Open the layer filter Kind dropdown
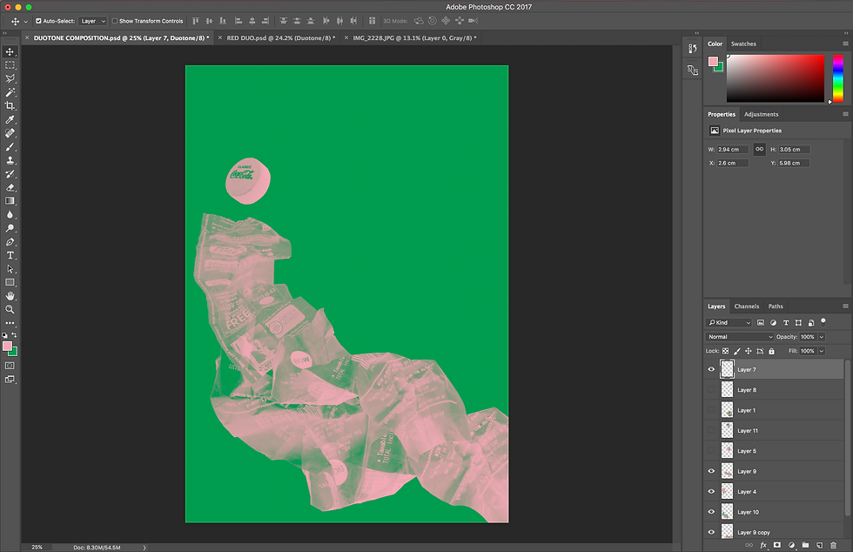Viewport: 853px width, 552px height. [x=729, y=323]
